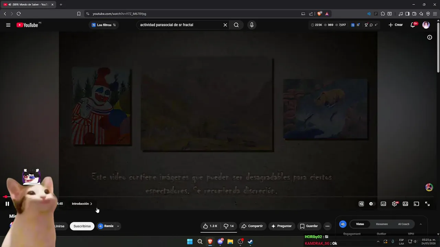Open the Los filtros dropdown
Viewport: 440px width, 247px height.
click(x=104, y=25)
